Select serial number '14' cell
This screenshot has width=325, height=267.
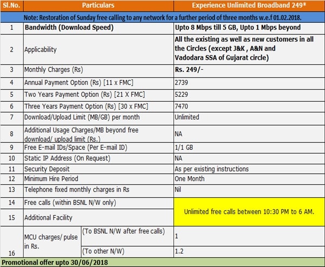click(x=11, y=203)
